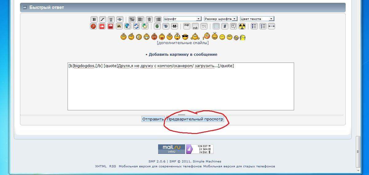Insert code tag hash icon

tap(225, 26)
